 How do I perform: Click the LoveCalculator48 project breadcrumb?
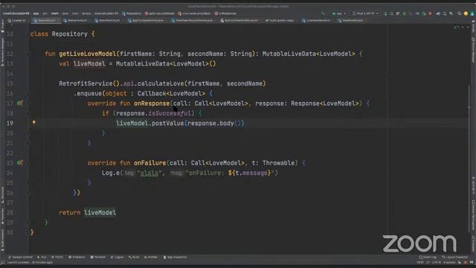(16, 13)
